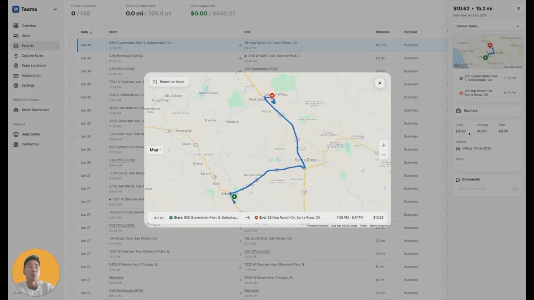Click Terms link on map footer

click(363, 226)
